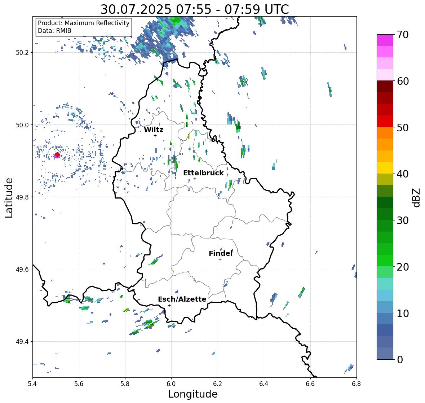Click the 49.8 latitude tick label
Image resolution: width=425 pixels, height=403 pixels.
click(22, 197)
